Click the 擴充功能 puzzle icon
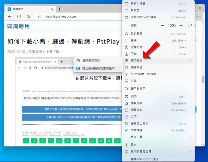Viewport: 208px width, 162px height. point(127,68)
